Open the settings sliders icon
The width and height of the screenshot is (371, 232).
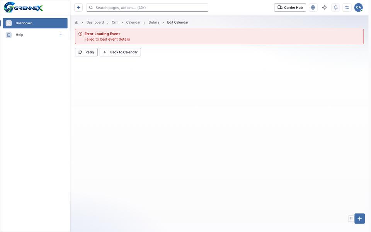click(x=347, y=8)
